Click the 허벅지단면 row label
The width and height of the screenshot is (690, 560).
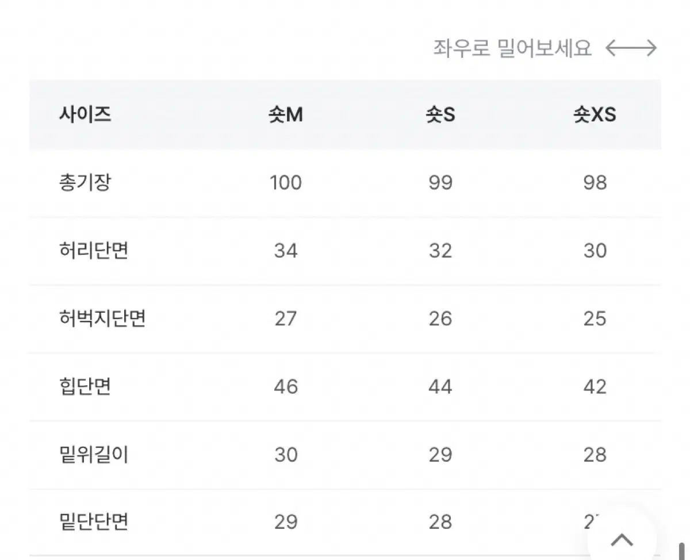coord(102,319)
